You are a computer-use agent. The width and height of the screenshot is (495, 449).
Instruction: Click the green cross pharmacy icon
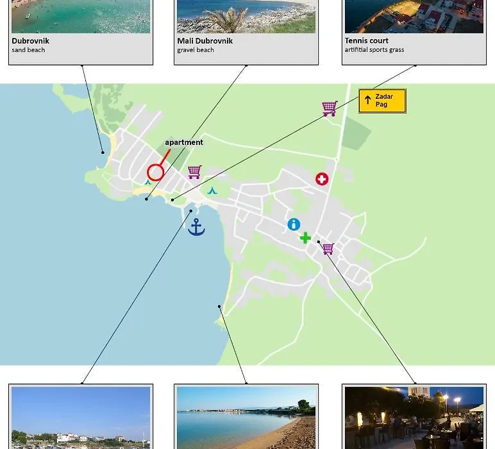pyautogui.click(x=305, y=238)
